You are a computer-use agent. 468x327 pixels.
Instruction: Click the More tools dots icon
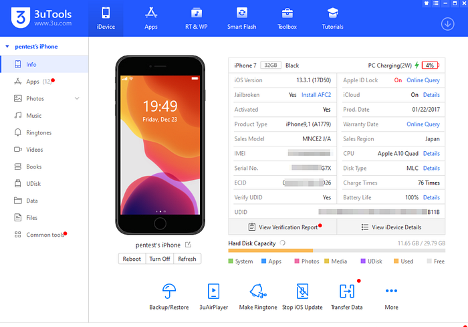pos(391,291)
